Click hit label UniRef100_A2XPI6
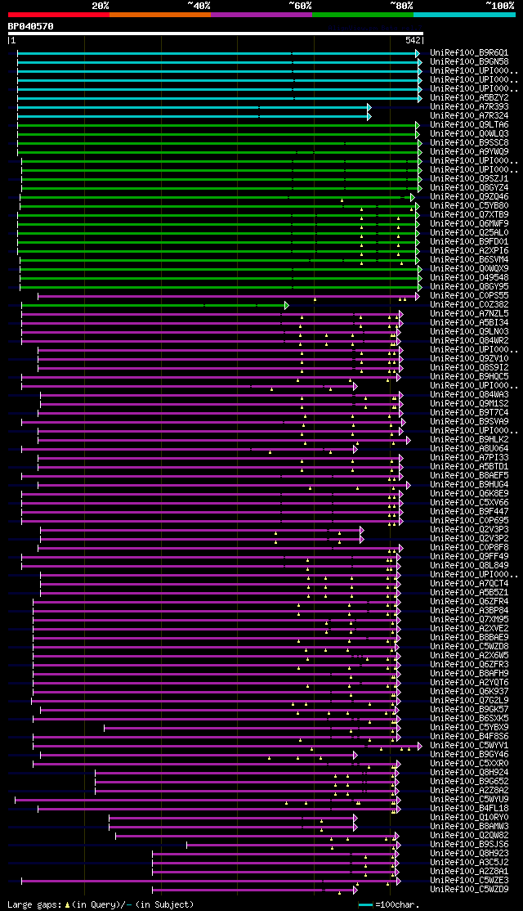 coord(470,250)
